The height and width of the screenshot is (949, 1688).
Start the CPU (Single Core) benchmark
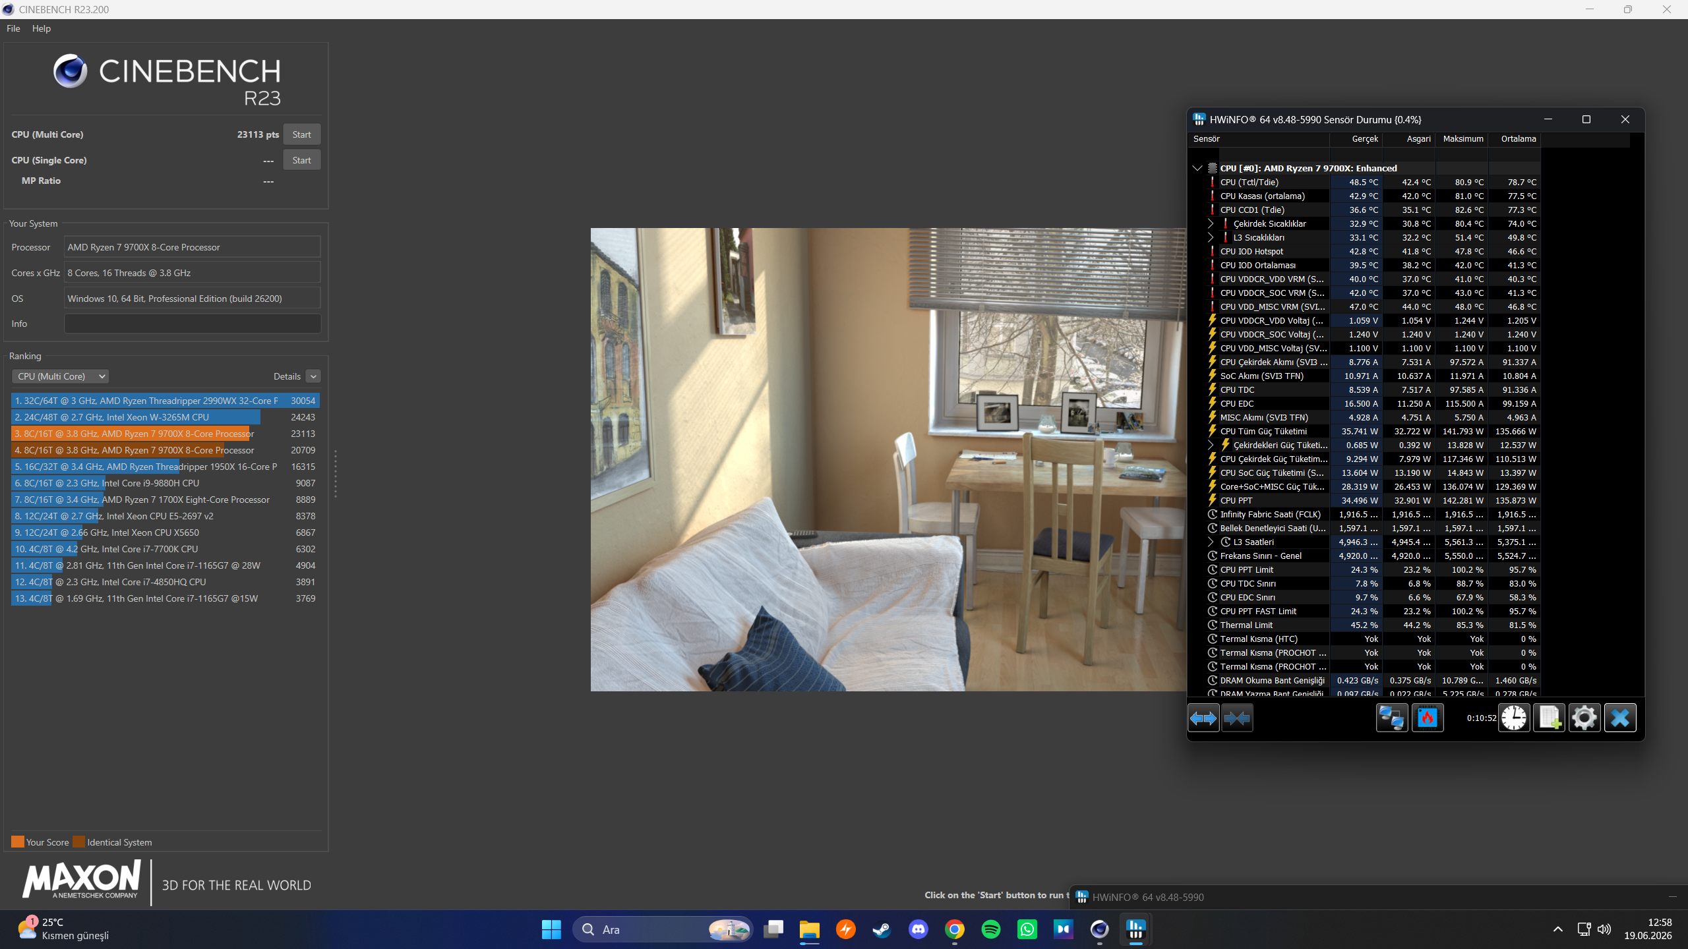(x=301, y=160)
